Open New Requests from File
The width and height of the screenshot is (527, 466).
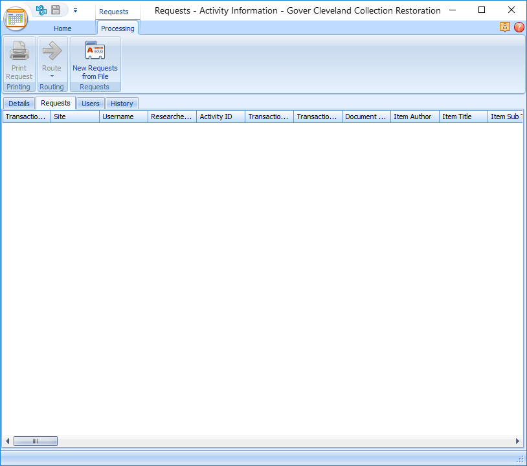(x=95, y=58)
